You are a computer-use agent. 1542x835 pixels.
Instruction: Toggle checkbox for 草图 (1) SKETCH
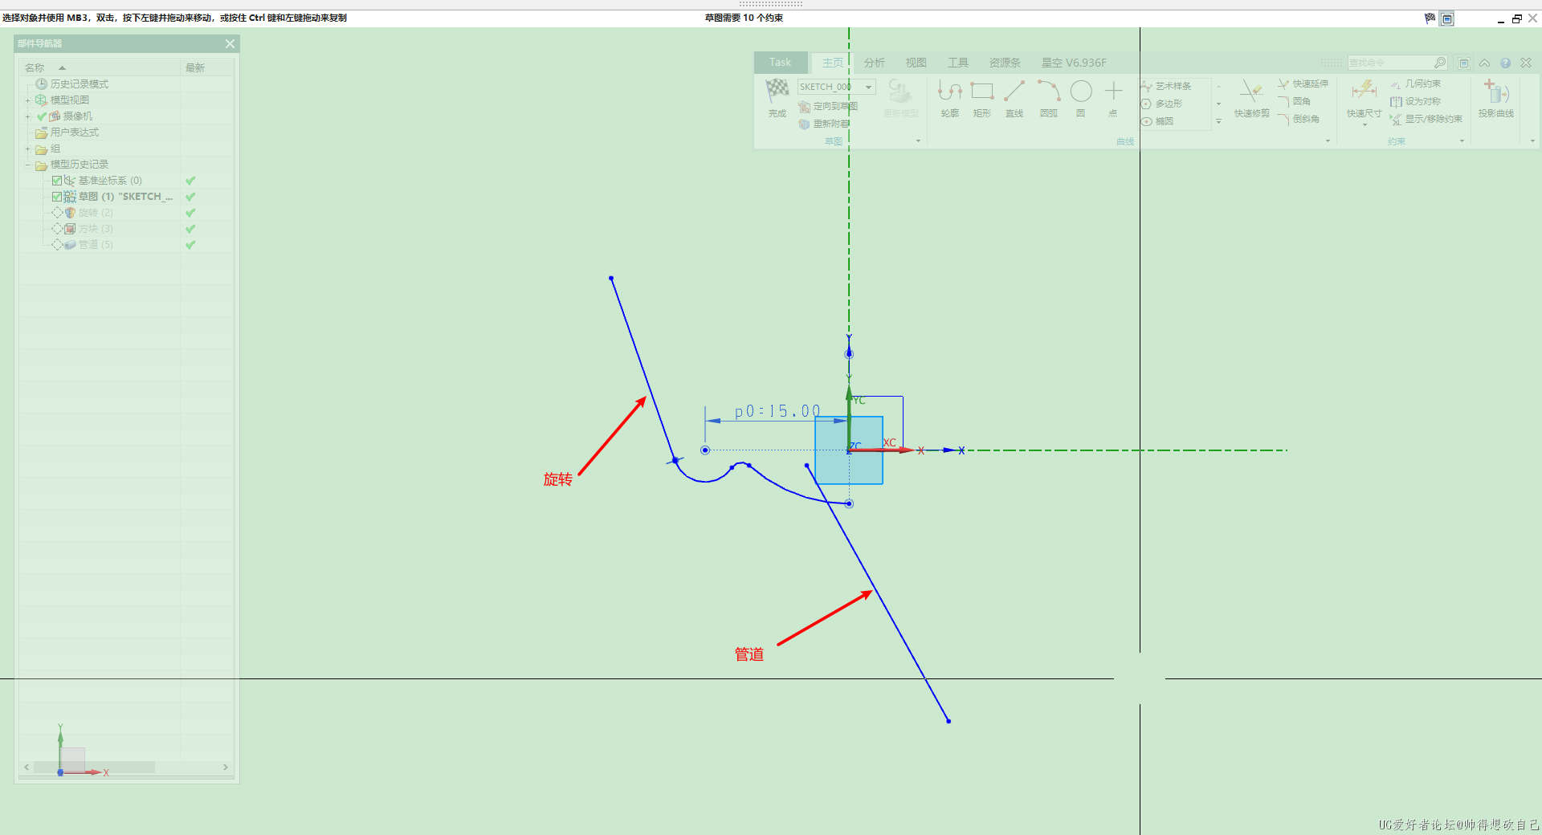pos(57,197)
